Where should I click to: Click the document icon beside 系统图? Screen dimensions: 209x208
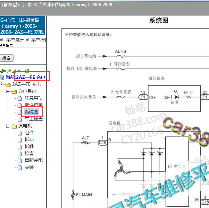(20, 112)
